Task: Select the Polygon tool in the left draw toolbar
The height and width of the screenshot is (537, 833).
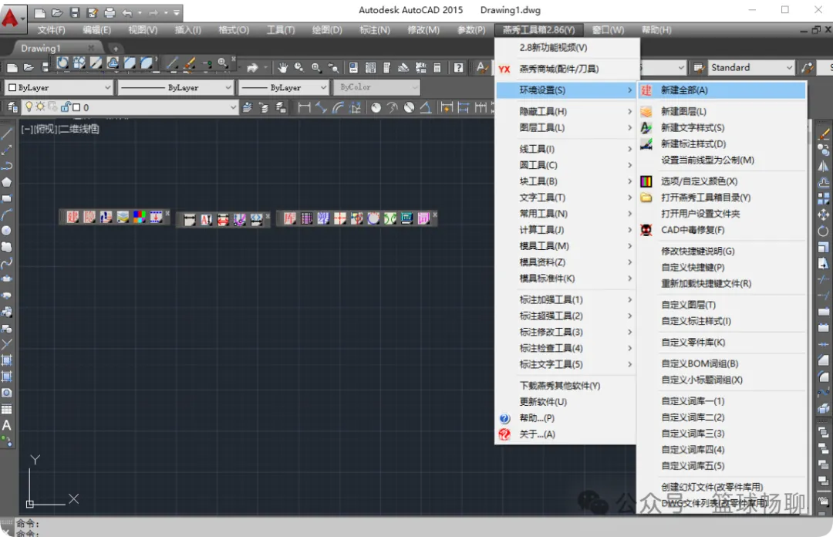Action: [6, 182]
